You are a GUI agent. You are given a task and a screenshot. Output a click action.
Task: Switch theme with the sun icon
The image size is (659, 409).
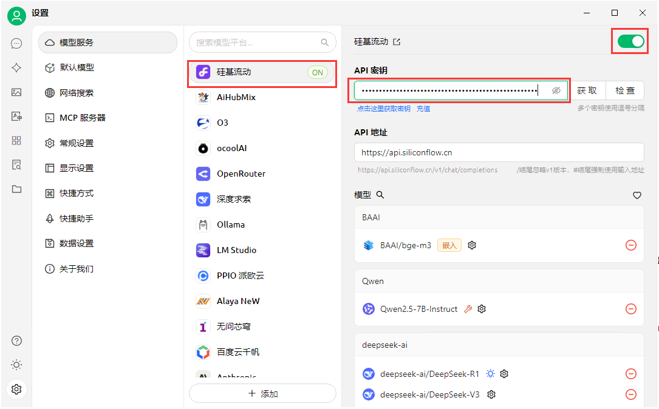coord(16,365)
